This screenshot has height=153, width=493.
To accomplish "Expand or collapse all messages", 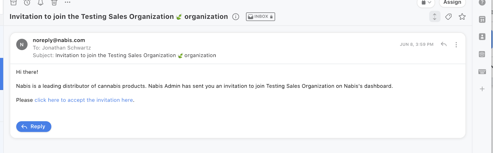I will [434, 17].
